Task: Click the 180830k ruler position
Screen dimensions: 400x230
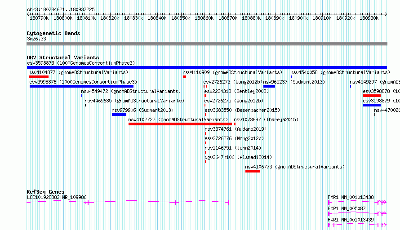Action: (133, 18)
